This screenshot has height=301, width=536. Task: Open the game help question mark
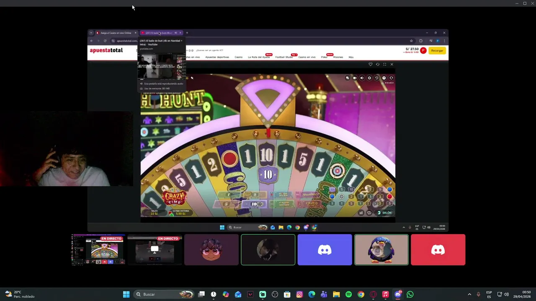pos(384,78)
